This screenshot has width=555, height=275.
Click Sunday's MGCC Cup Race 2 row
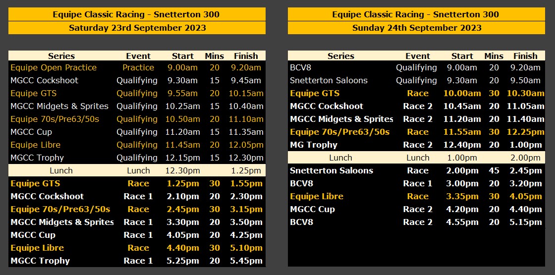[416, 209]
